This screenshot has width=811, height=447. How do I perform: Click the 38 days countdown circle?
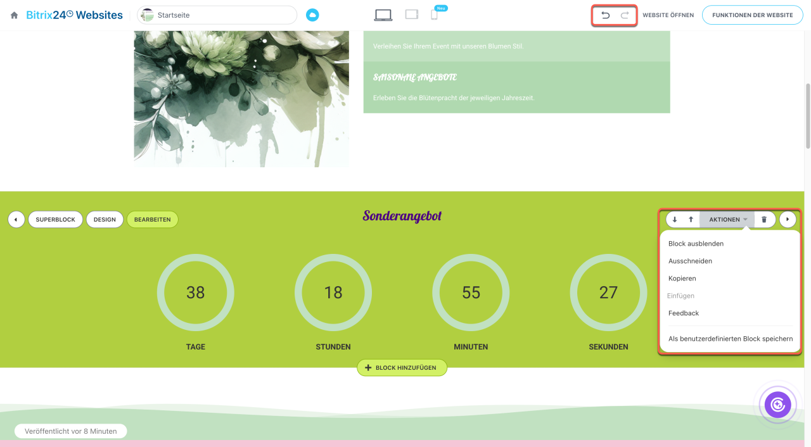pyautogui.click(x=196, y=293)
